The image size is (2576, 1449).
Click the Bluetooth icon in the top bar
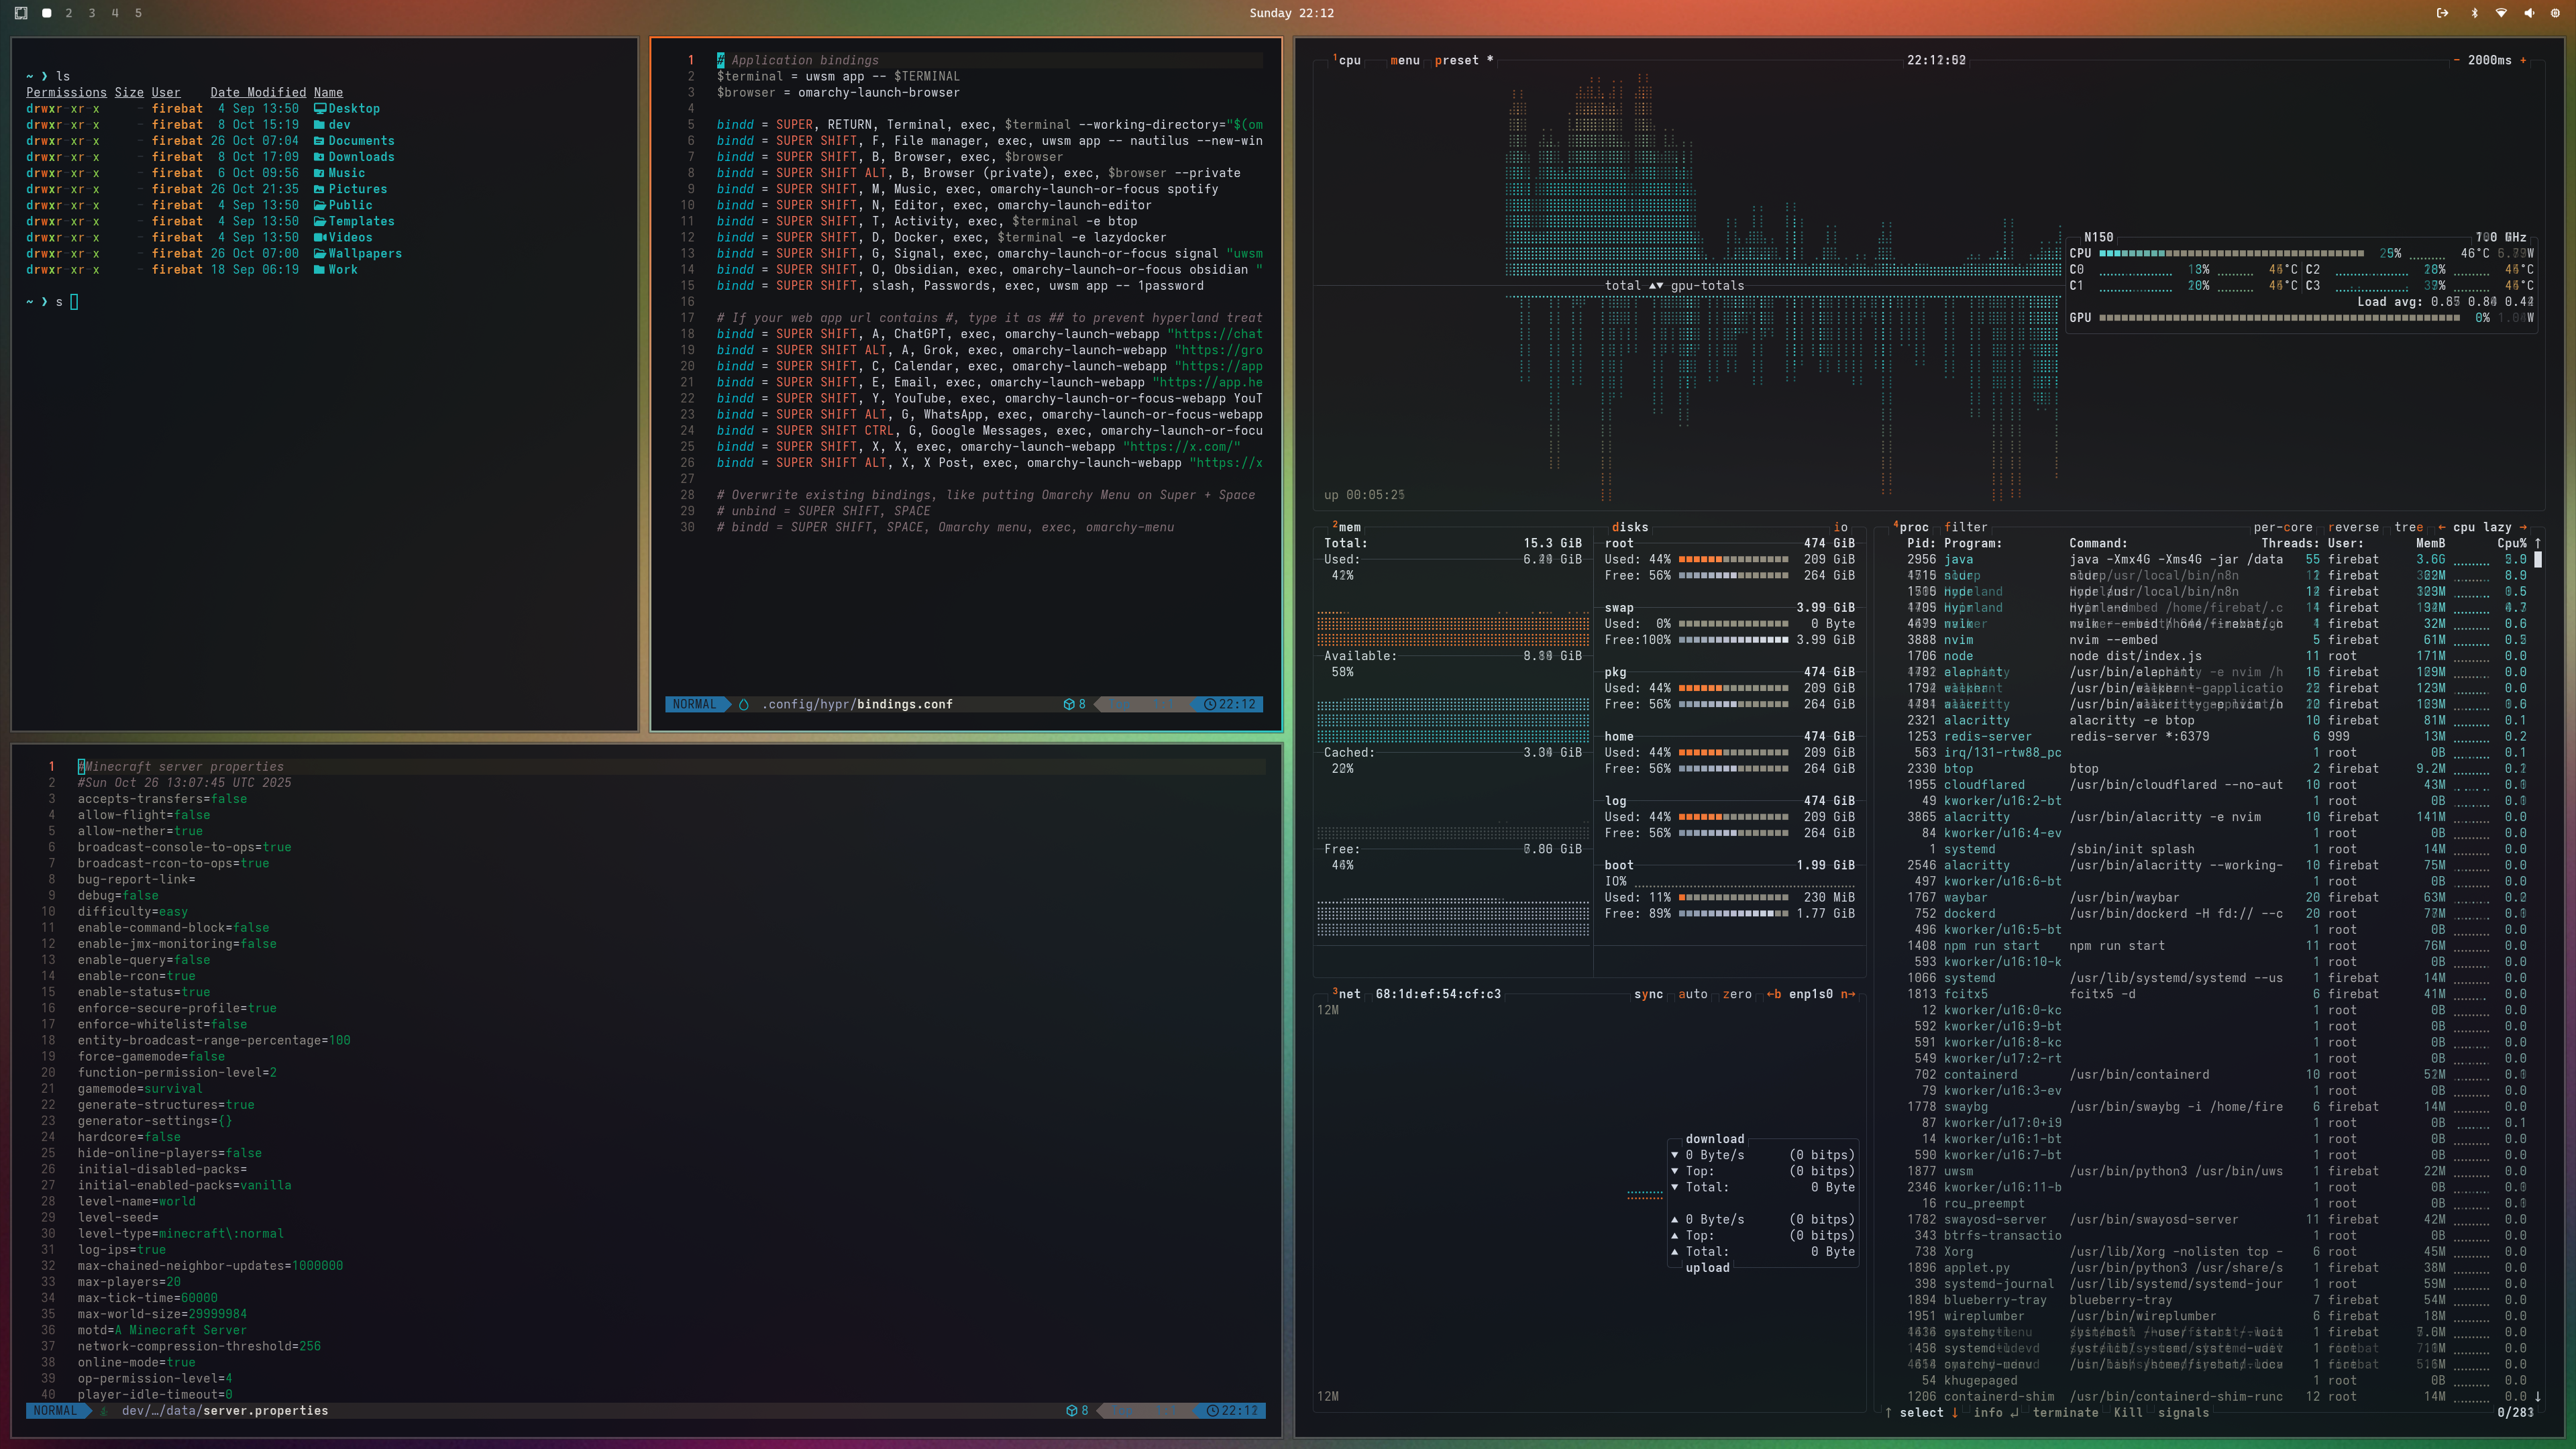click(x=2474, y=13)
